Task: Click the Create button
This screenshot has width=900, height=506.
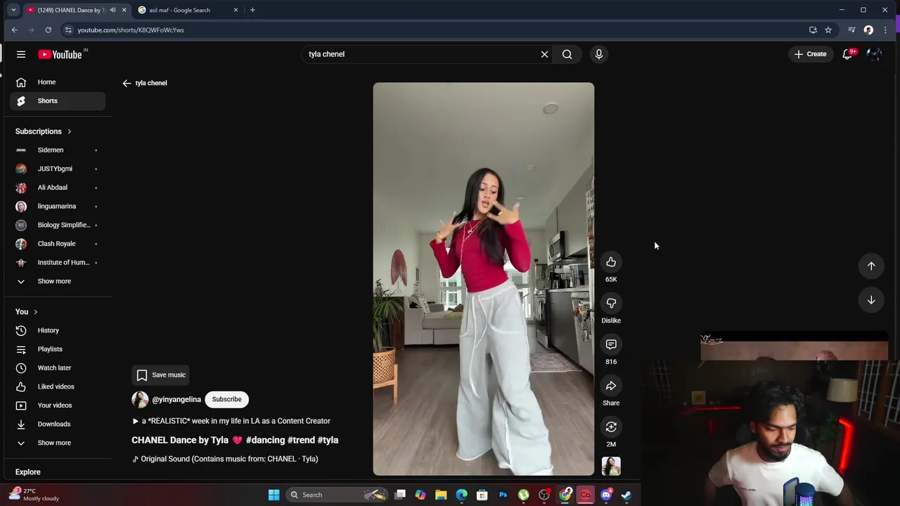Action: (x=810, y=54)
